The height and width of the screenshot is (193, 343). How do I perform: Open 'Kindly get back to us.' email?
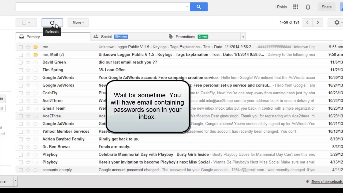[x=119, y=139]
